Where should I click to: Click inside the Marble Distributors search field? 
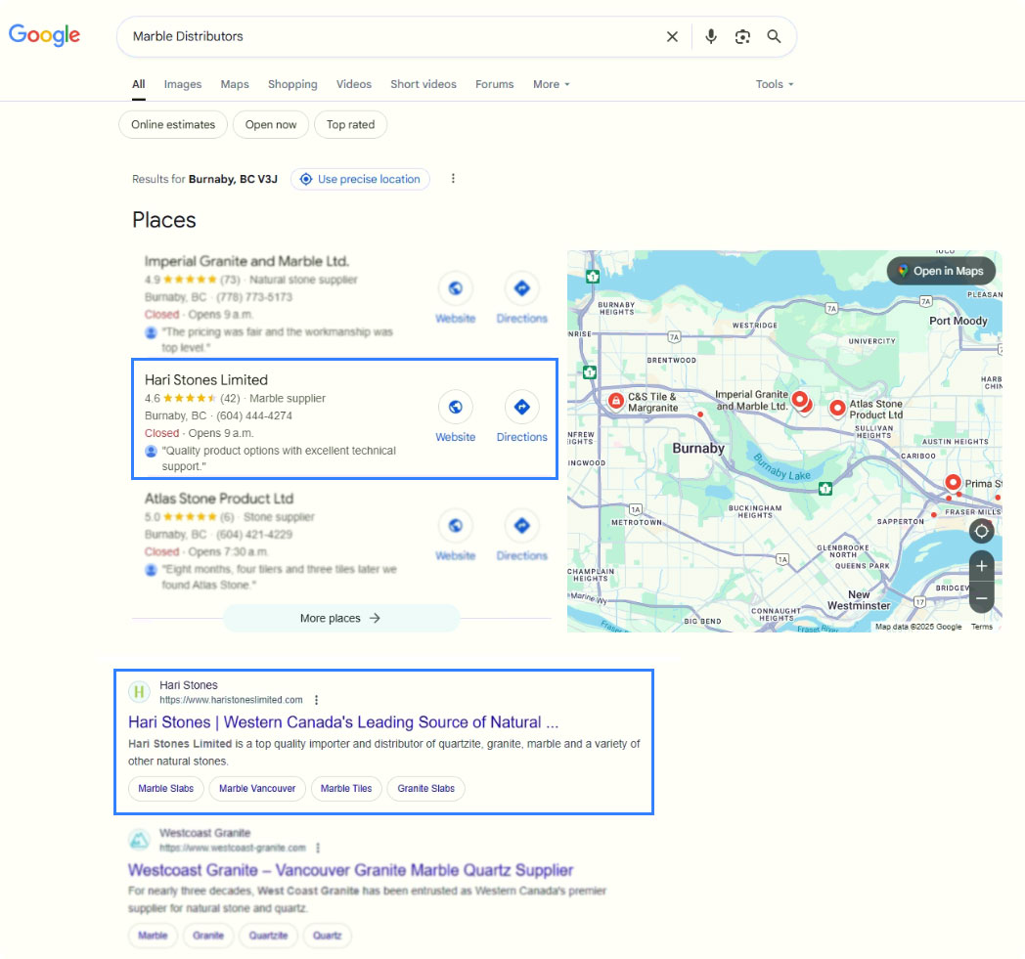(391, 37)
